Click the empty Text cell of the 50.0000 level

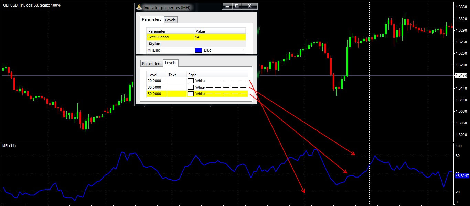(x=177, y=94)
